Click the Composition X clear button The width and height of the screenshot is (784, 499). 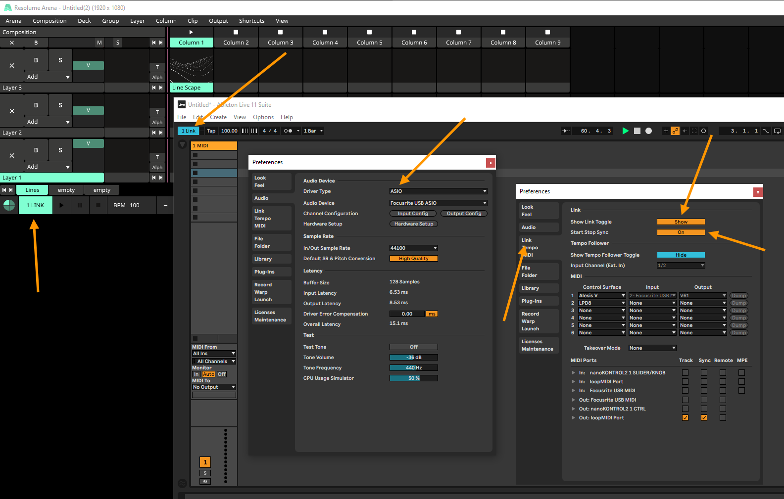[x=12, y=43]
